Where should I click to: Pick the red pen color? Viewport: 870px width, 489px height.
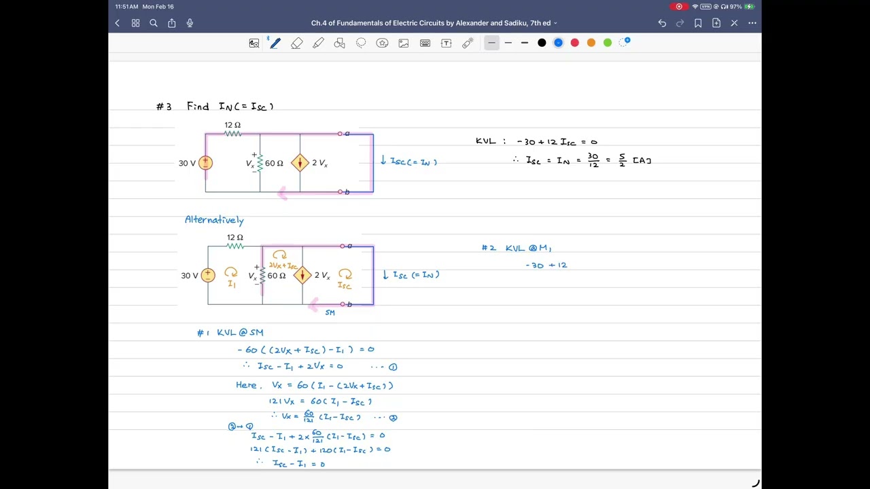point(575,43)
